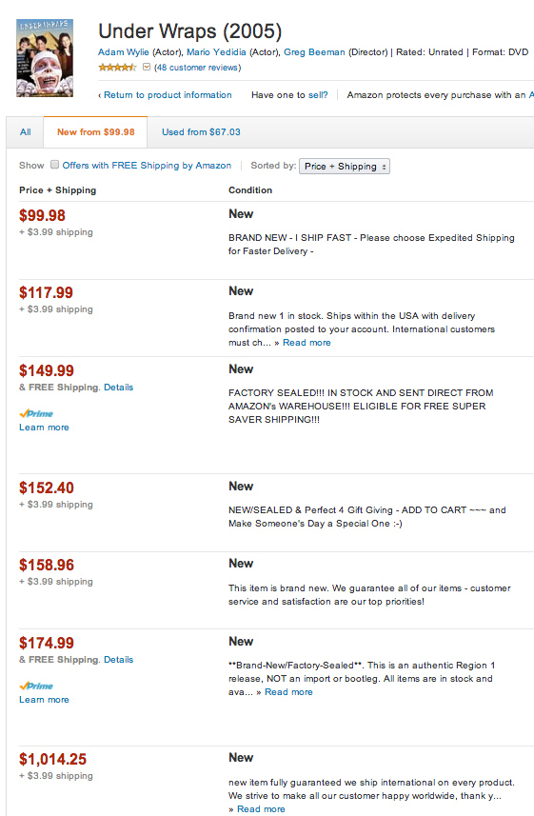Open the Mario Yedidia actor link
The image size is (534, 816).
(216, 52)
